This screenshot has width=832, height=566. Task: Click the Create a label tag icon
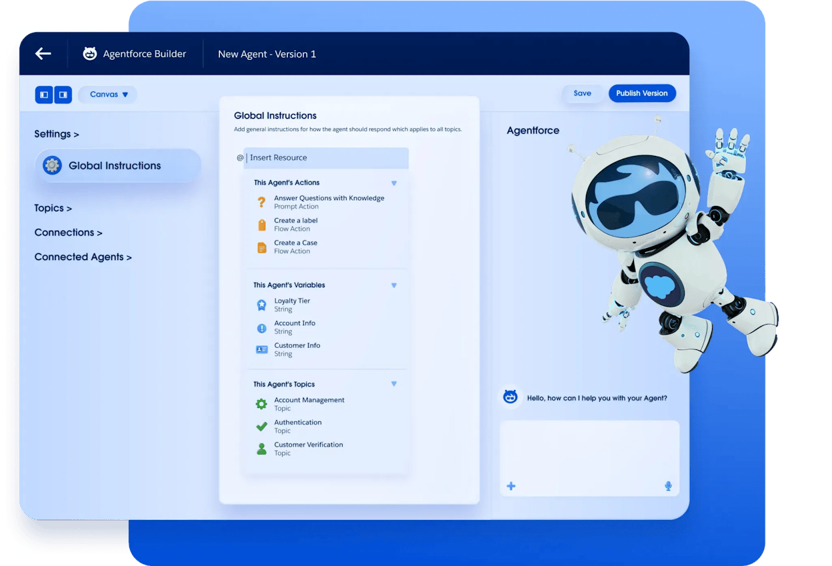261,225
